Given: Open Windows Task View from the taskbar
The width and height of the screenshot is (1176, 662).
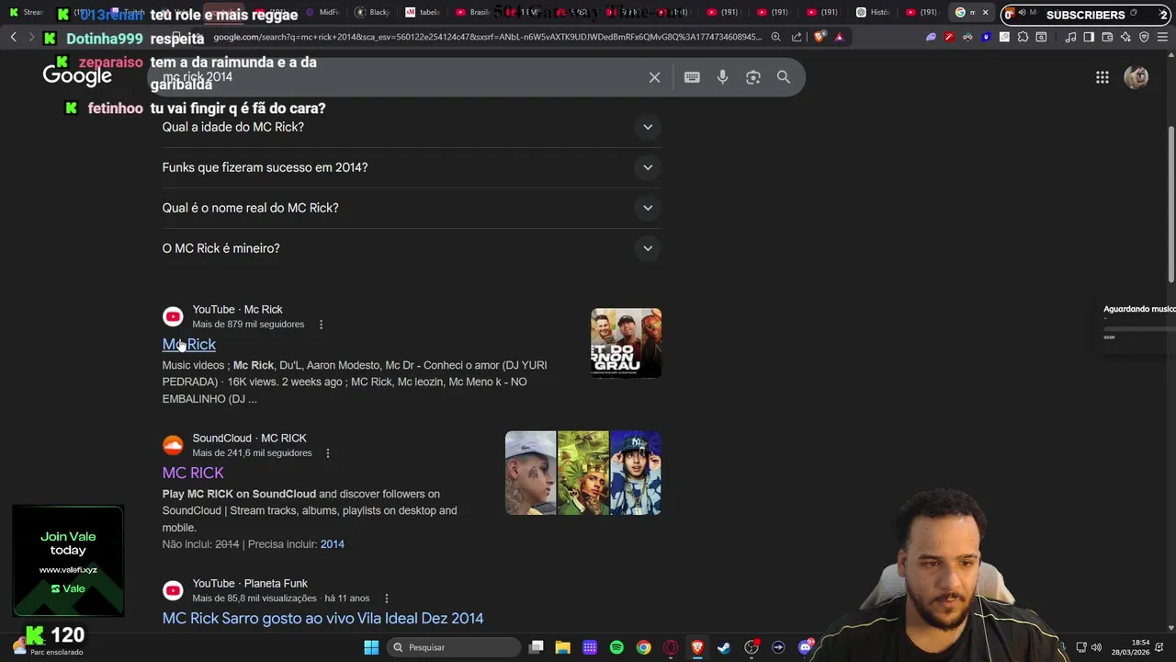Looking at the screenshot, I should coord(537,647).
